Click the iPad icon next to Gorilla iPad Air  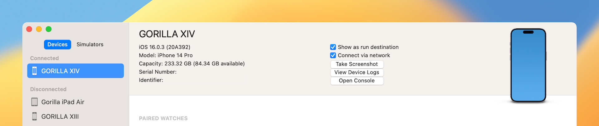(35, 102)
